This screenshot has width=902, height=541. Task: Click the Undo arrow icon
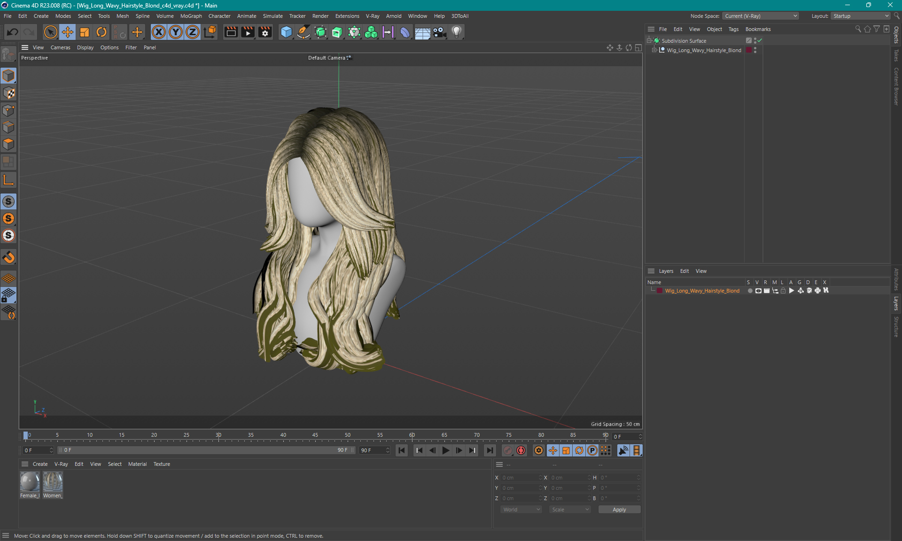[13, 32]
